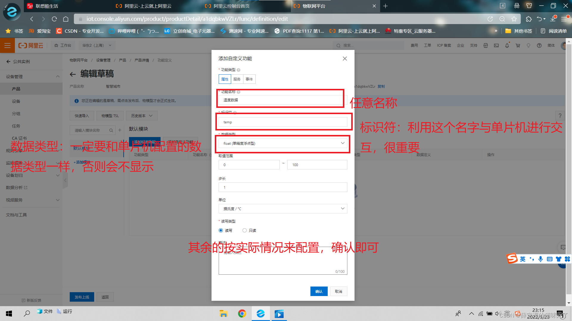This screenshot has width=572, height=321.
Task: Click the cloud shell terminal icon
Action: (496, 45)
